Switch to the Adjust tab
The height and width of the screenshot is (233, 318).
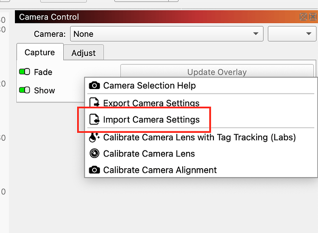tap(83, 53)
